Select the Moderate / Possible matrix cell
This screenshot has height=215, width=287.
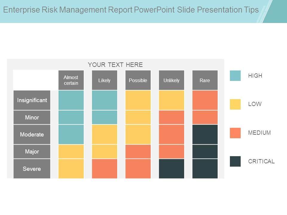pos(138,134)
